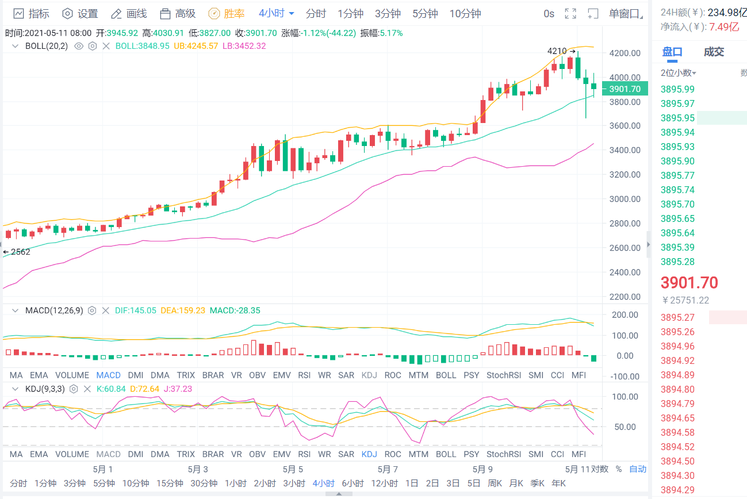The width and height of the screenshot is (747, 499).
Task: Open BOLL indicator settings hexagon icon
Action: (x=92, y=45)
